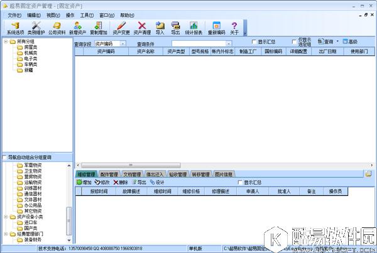Click the red X 资产清理 icon

point(142,28)
